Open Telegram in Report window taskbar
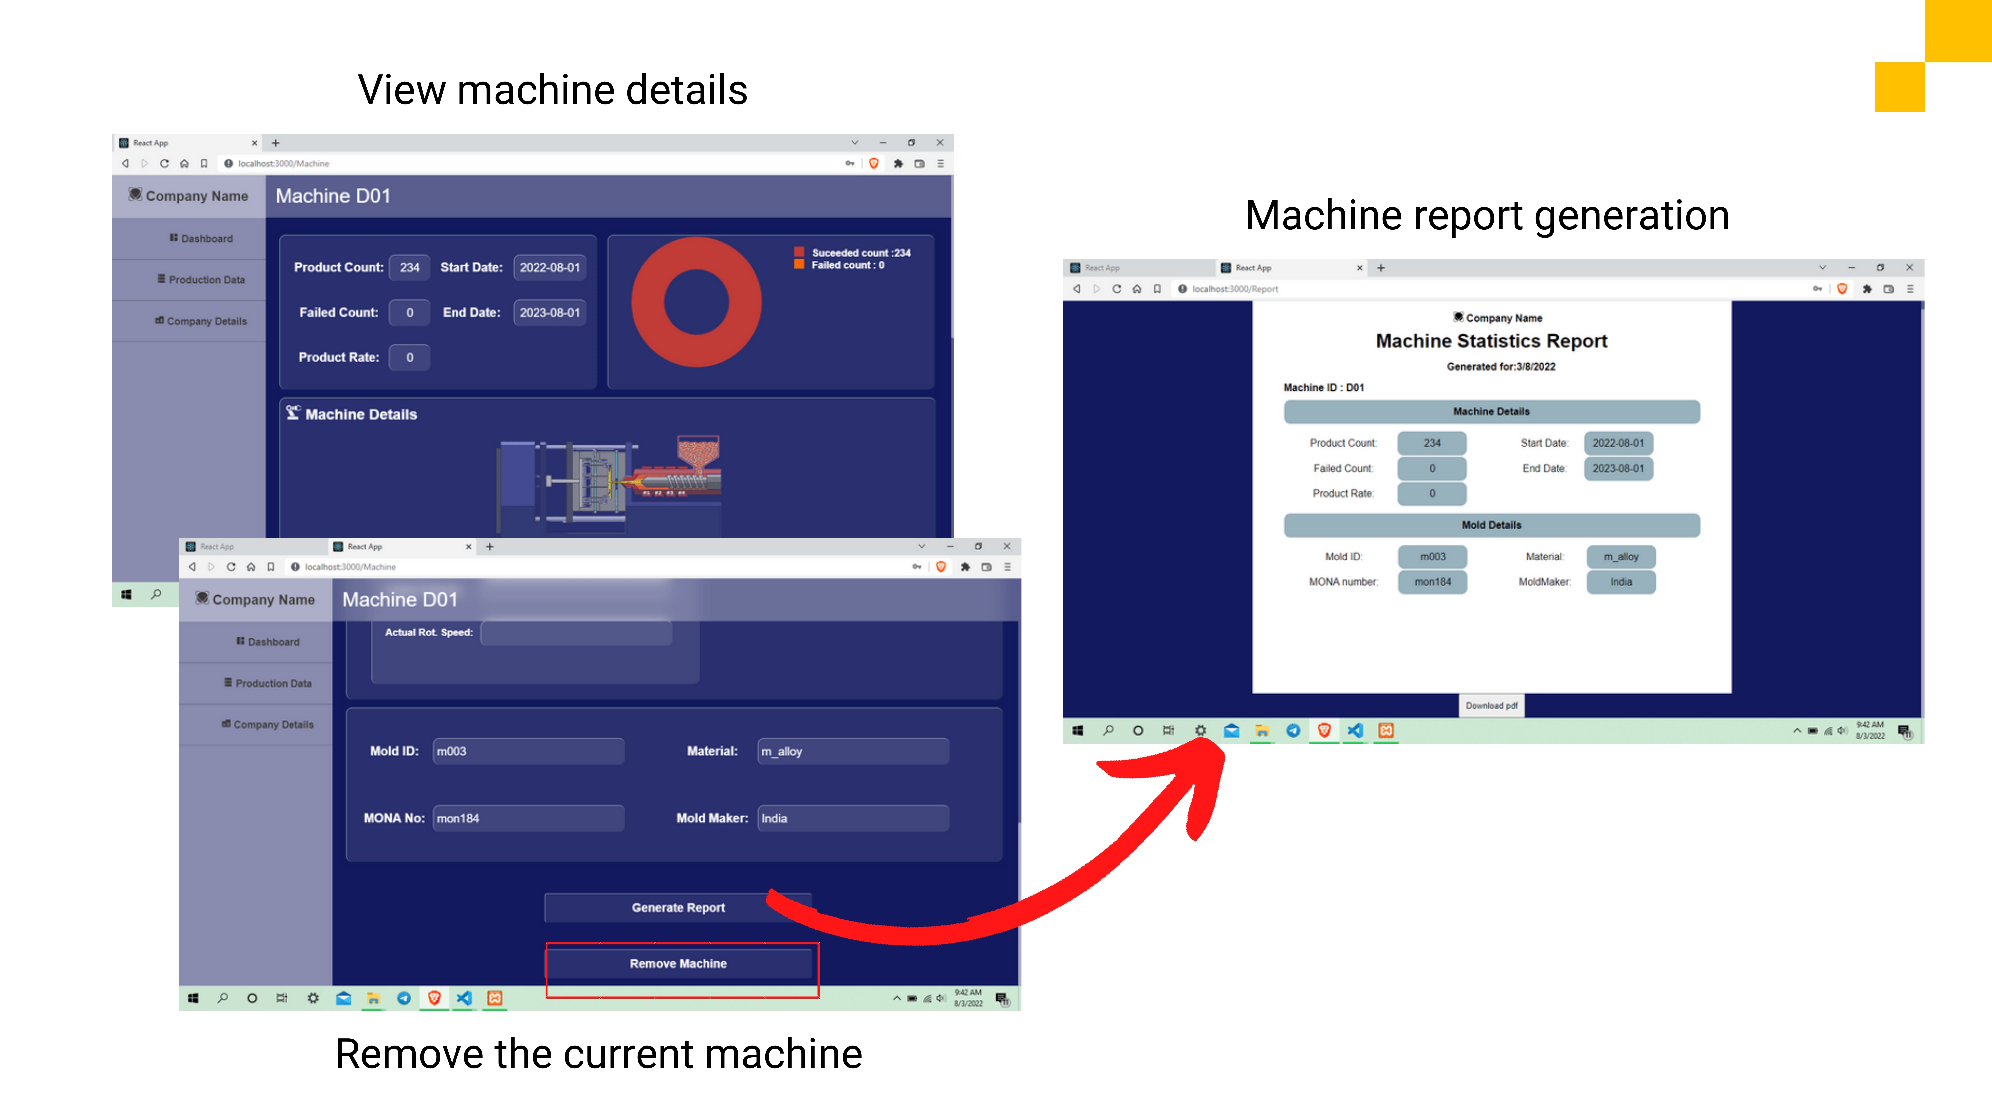 [x=1293, y=730]
